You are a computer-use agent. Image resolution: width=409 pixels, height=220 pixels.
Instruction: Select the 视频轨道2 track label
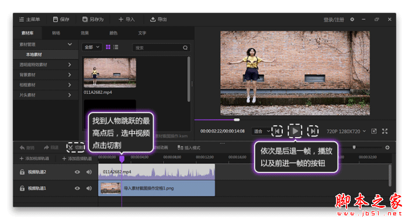(x=37, y=172)
